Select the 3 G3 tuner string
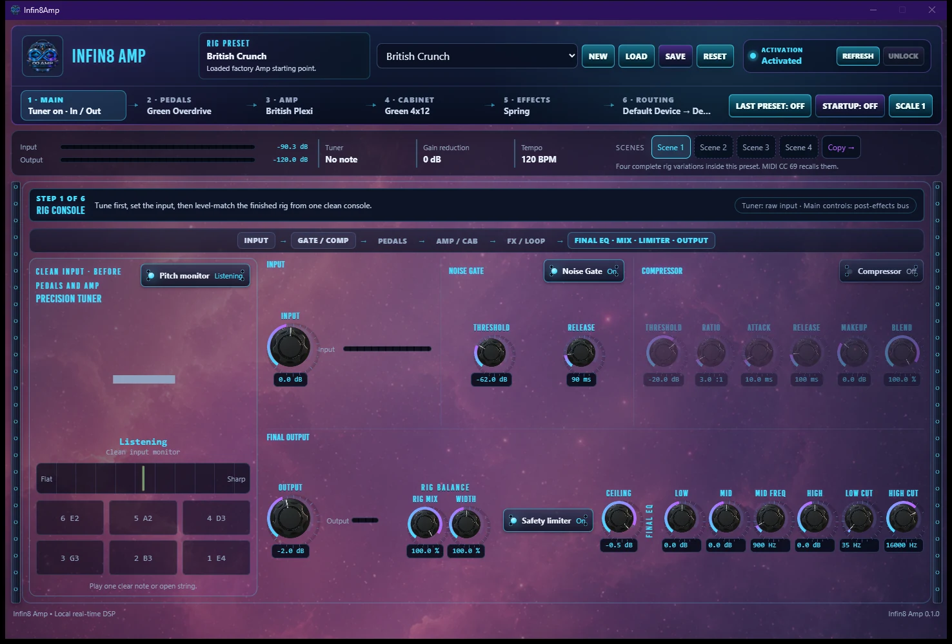Screen dimensions: 952x644 [70, 558]
